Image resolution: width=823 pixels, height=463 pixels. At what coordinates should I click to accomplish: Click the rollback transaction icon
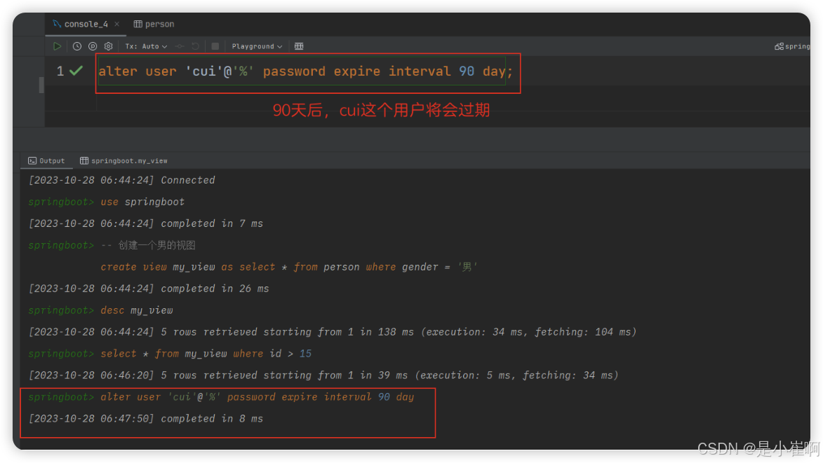tap(195, 46)
